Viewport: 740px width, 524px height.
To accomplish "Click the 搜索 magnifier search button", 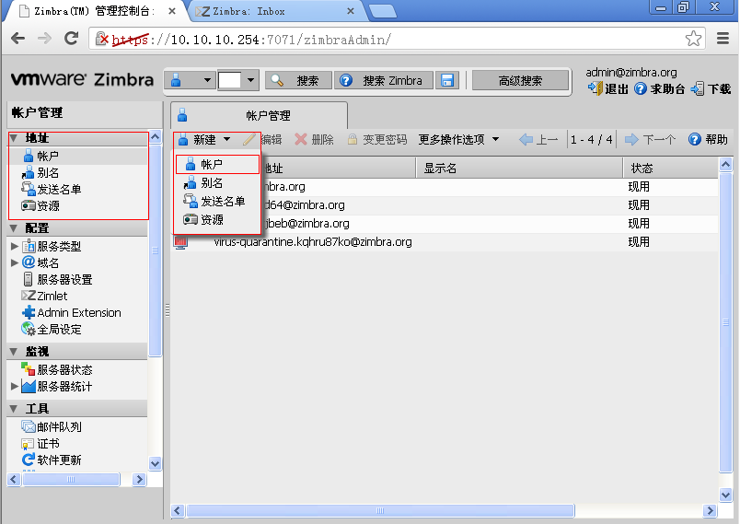I will coord(299,81).
